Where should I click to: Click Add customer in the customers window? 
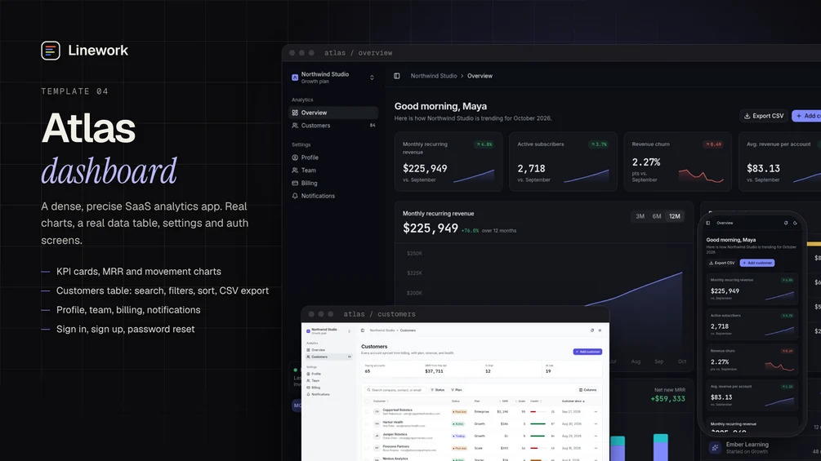click(587, 352)
